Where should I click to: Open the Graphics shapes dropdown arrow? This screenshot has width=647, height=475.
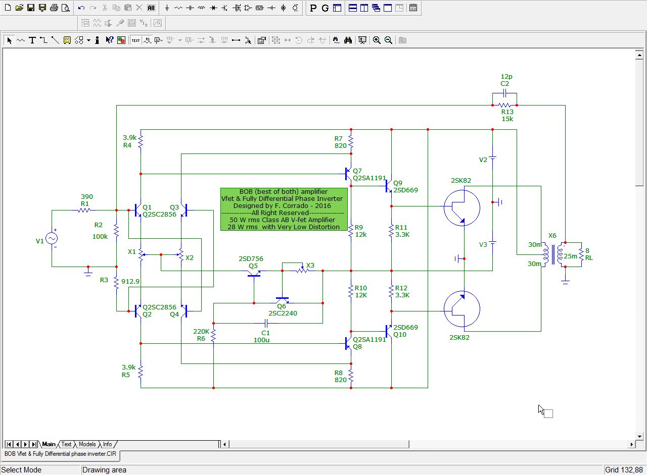(x=88, y=40)
